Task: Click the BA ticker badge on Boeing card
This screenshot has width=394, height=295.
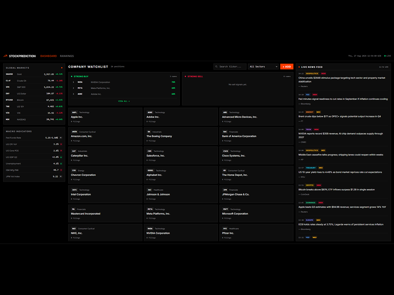Action: click(149, 132)
